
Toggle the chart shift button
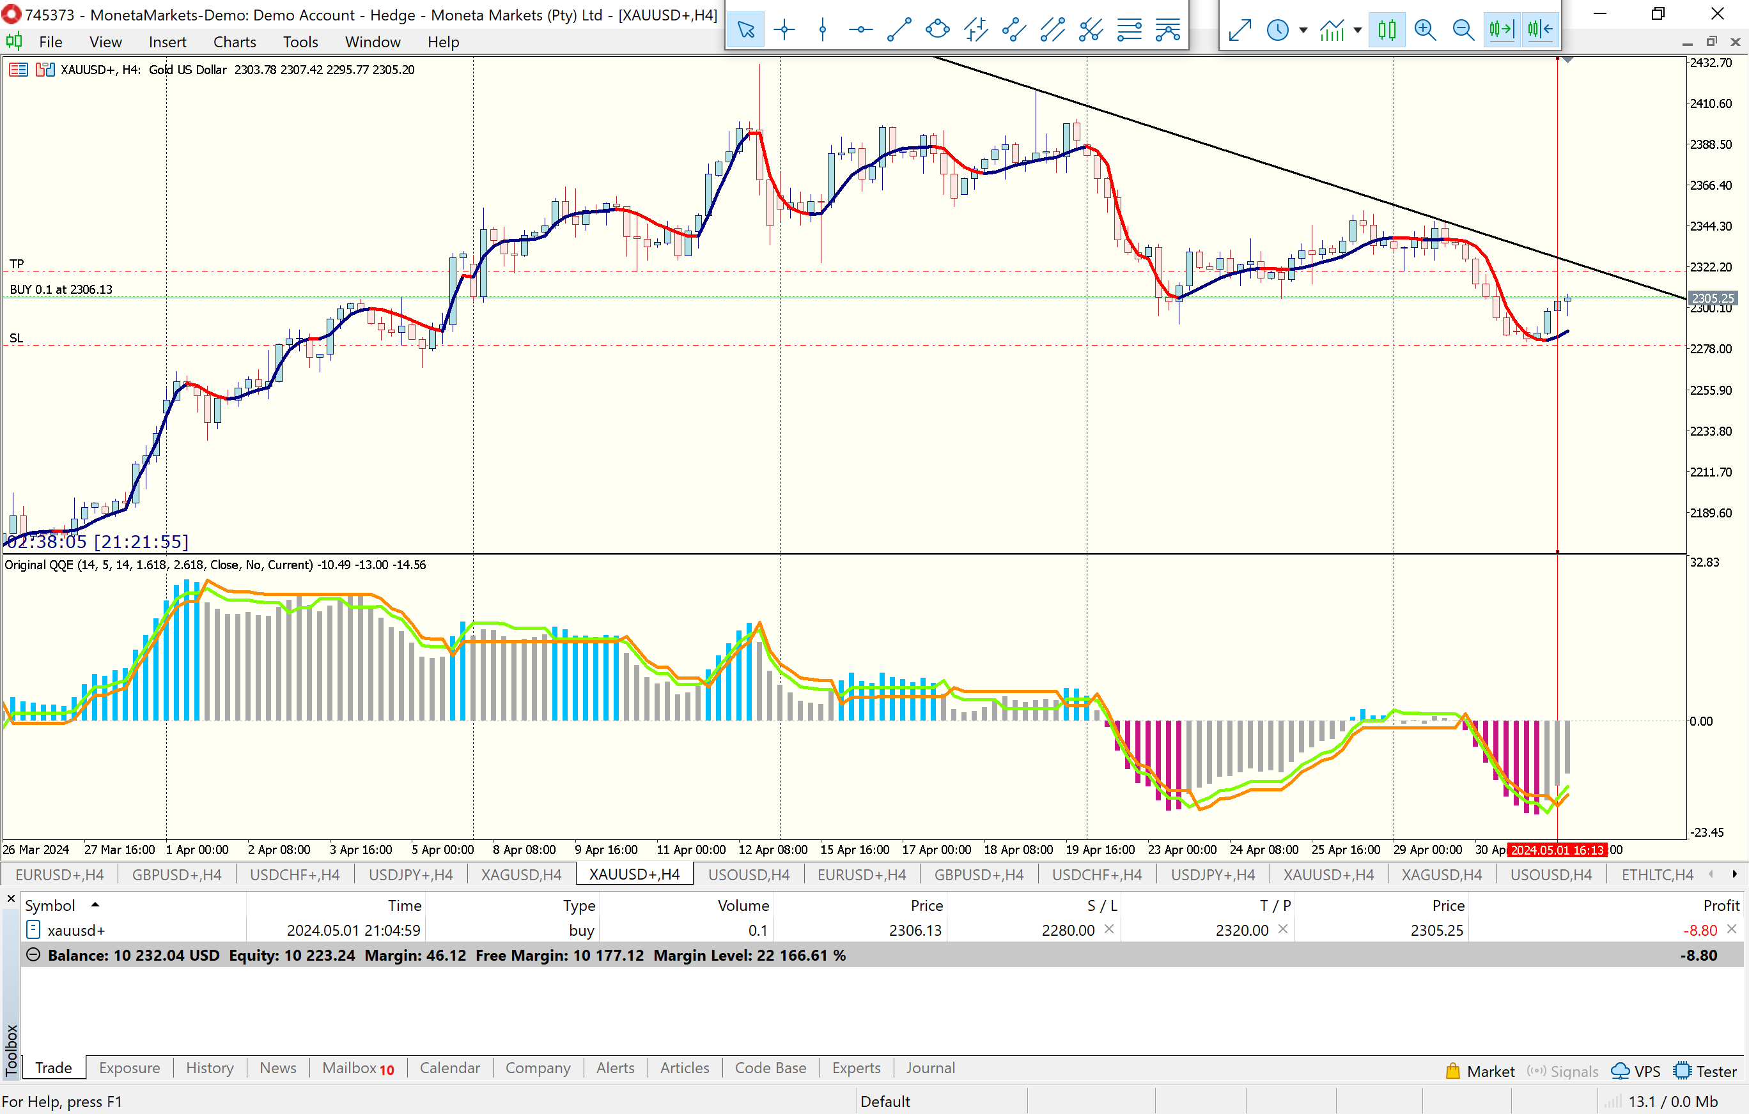[x=1540, y=30]
